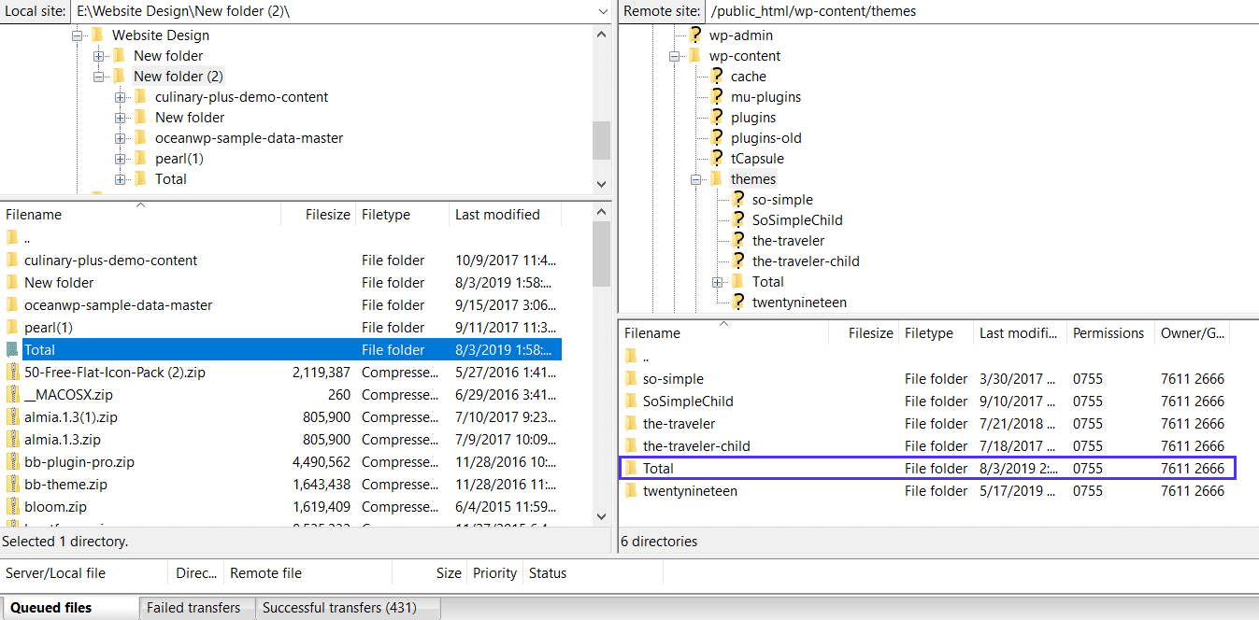This screenshot has height=620, width=1259.
Task: Collapse the wp-content tree node
Action: [676, 55]
